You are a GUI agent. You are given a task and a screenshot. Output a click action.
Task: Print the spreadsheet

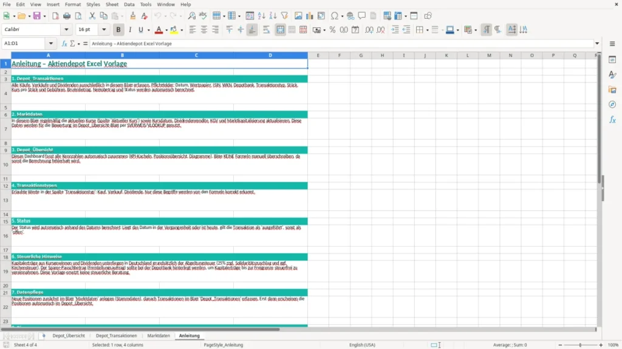(x=67, y=16)
